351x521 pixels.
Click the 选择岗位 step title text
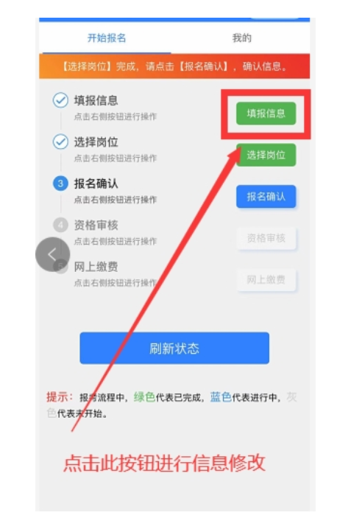coord(96,142)
